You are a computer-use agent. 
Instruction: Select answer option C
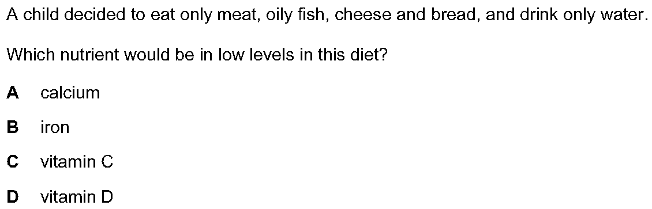pyautogui.click(x=13, y=162)
